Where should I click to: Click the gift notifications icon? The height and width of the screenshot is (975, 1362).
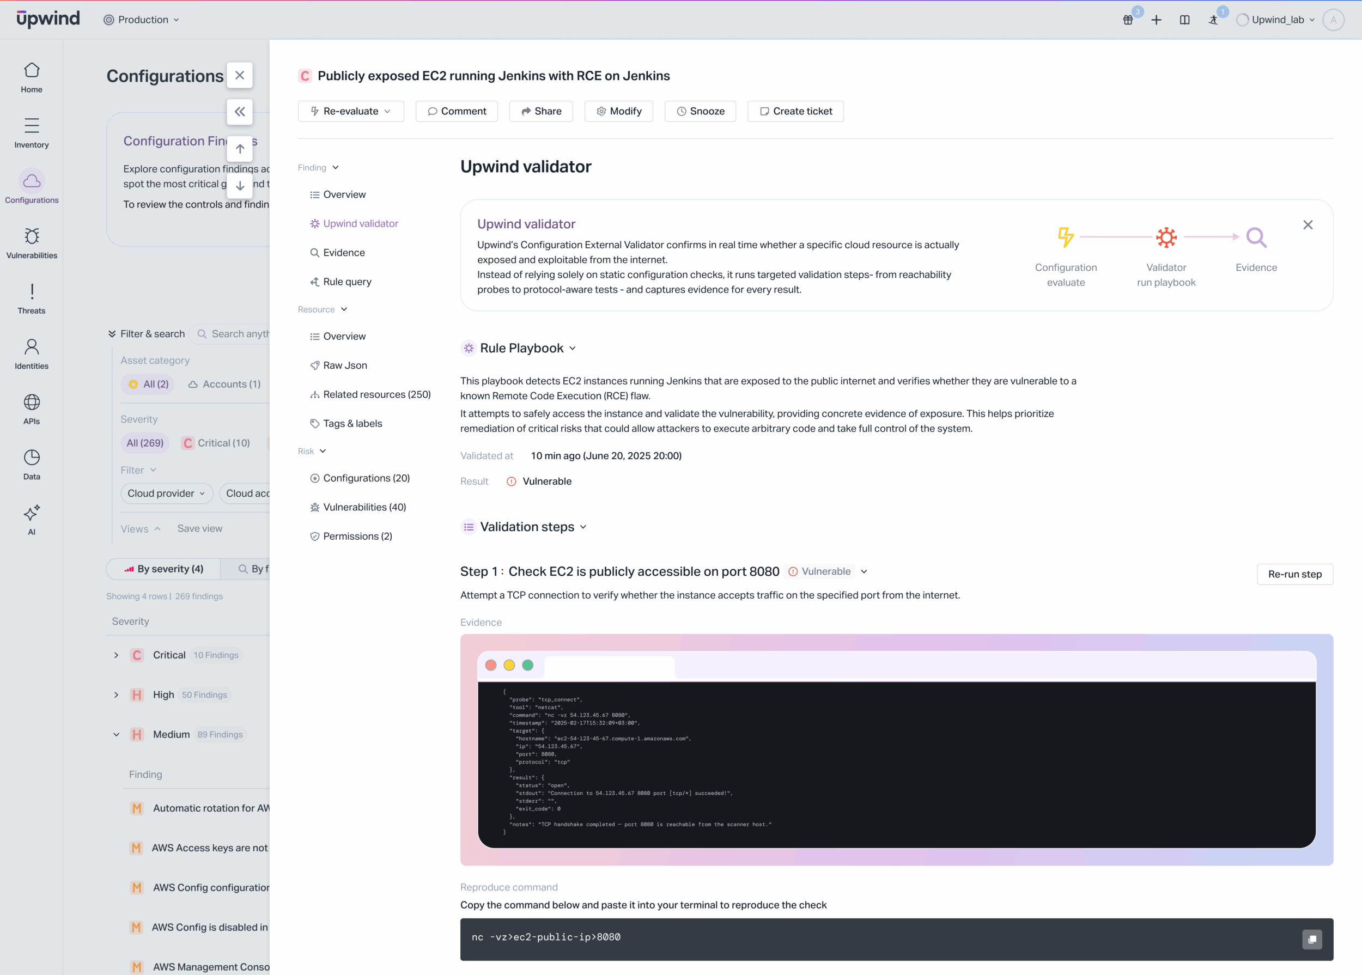click(x=1128, y=20)
